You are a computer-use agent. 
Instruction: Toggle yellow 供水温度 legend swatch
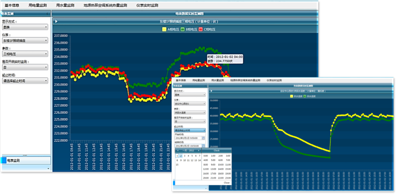[x=291, y=96]
